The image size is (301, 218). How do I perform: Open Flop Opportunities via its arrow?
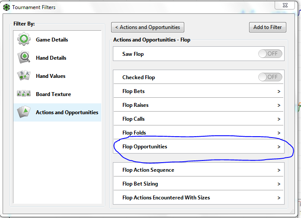[279, 147]
